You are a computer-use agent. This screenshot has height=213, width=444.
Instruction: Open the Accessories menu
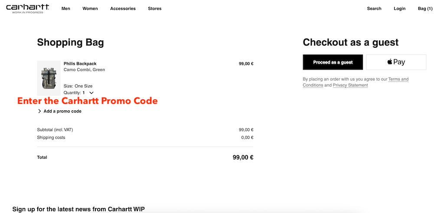pos(123,9)
